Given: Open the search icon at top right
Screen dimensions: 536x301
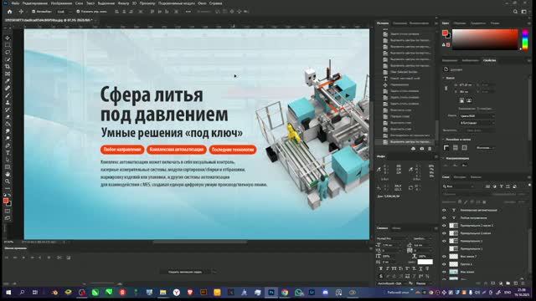Looking at the screenshot, I should click(516, 12).
